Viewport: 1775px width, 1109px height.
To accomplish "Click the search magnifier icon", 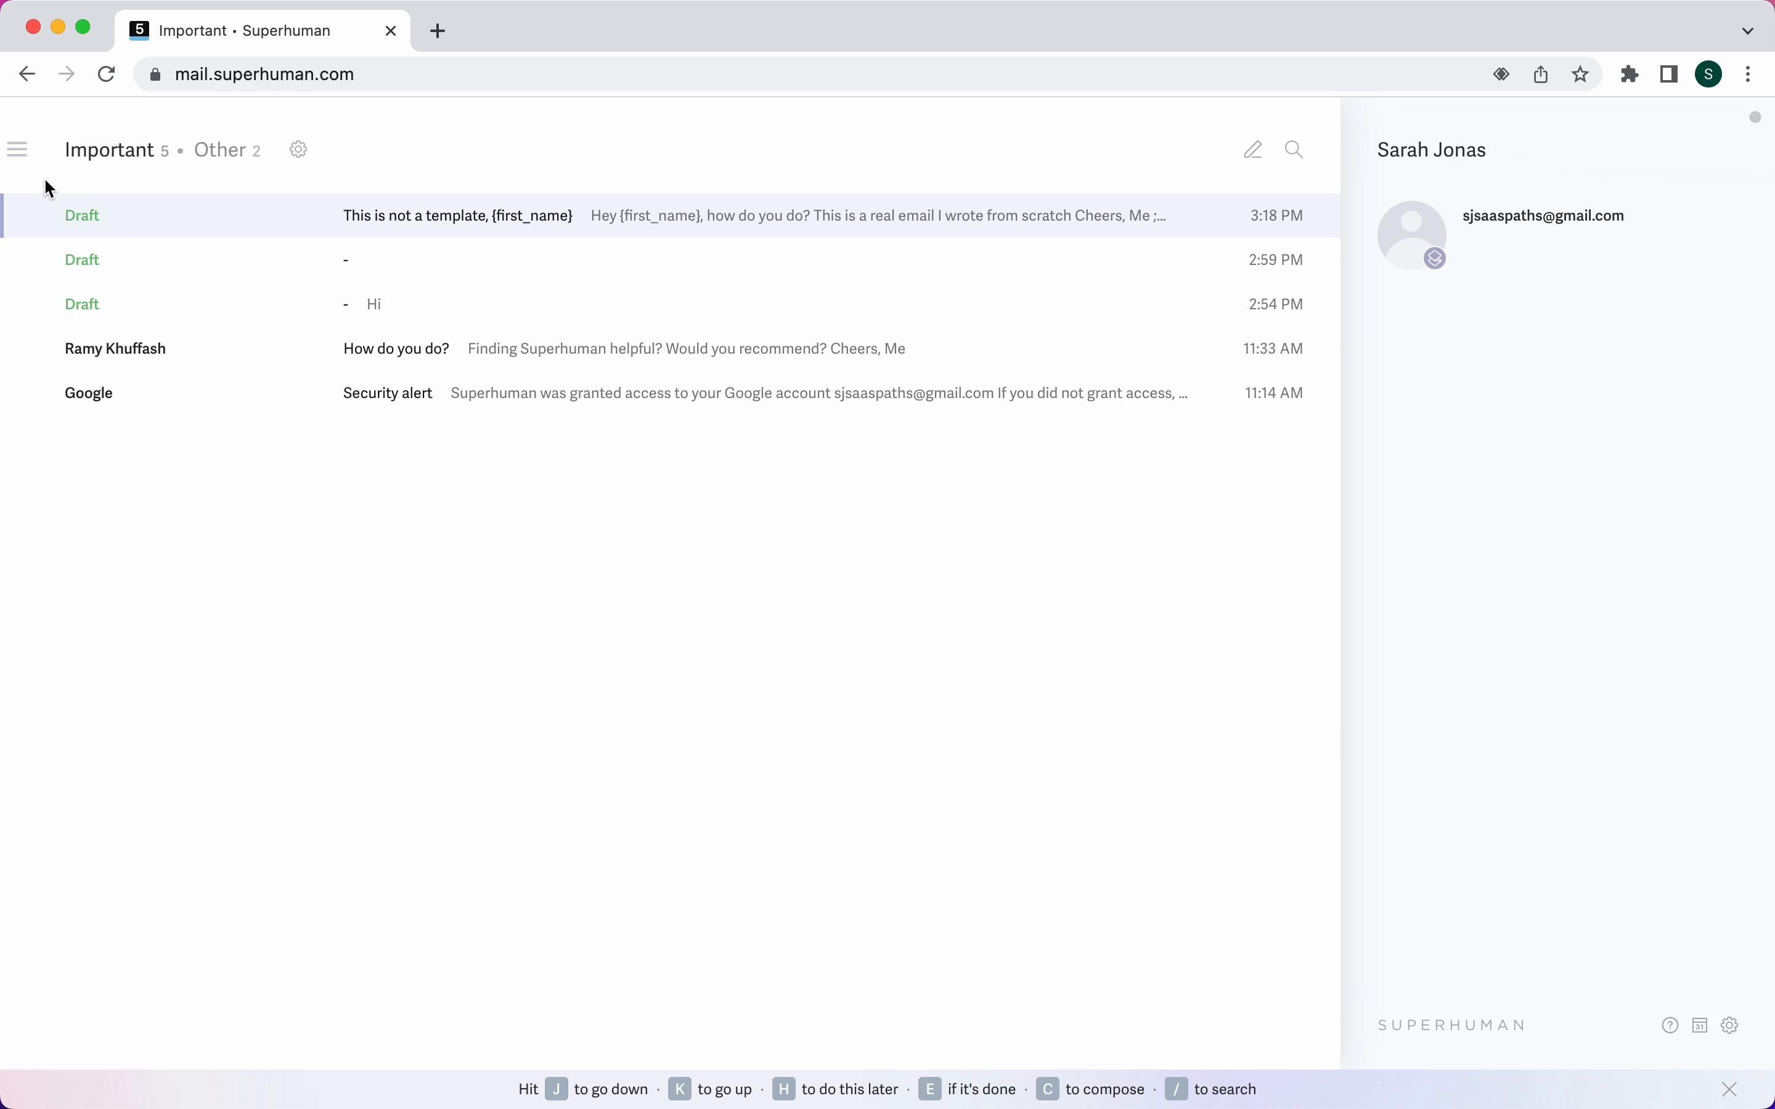I will 1294,150.
